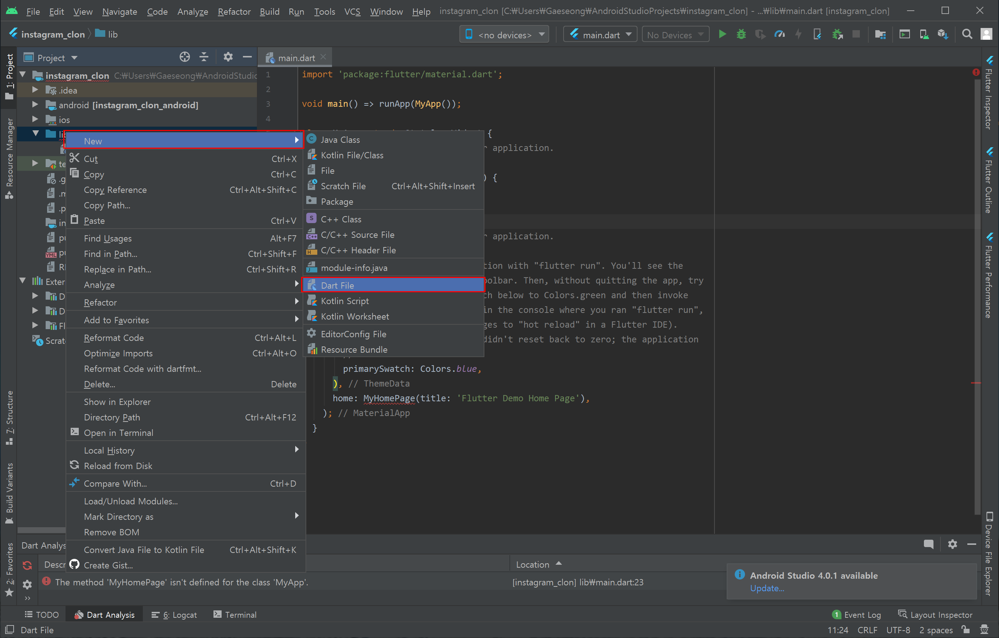Click Attach Debugger to Android Process icon
999x638 pixels.
coord(838,35)
